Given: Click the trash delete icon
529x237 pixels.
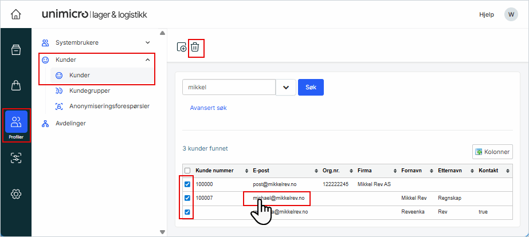Looking at the screenshot, I should [x=195, y=48].
